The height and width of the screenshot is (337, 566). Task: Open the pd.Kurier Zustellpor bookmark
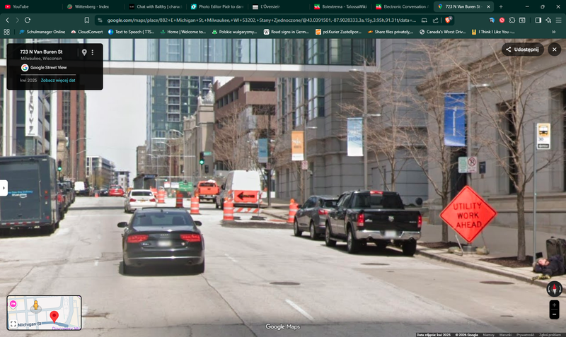pyautogui.click(x=338, y=32)
